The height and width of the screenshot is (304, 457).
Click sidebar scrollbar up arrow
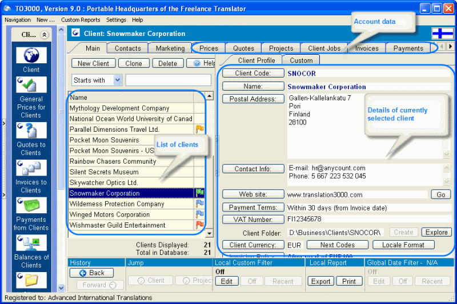(x=61, y=30)
